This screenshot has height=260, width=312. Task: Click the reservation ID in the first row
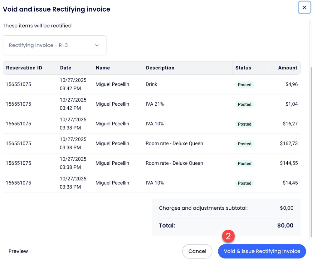point(18,84)
